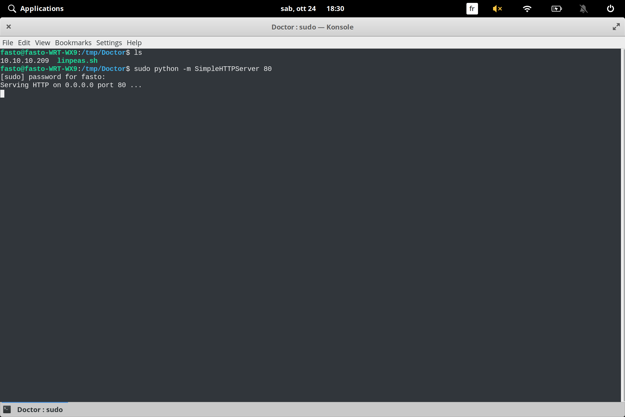
Task: Expand the Edit menu
Action: click(x=24, y=43)
